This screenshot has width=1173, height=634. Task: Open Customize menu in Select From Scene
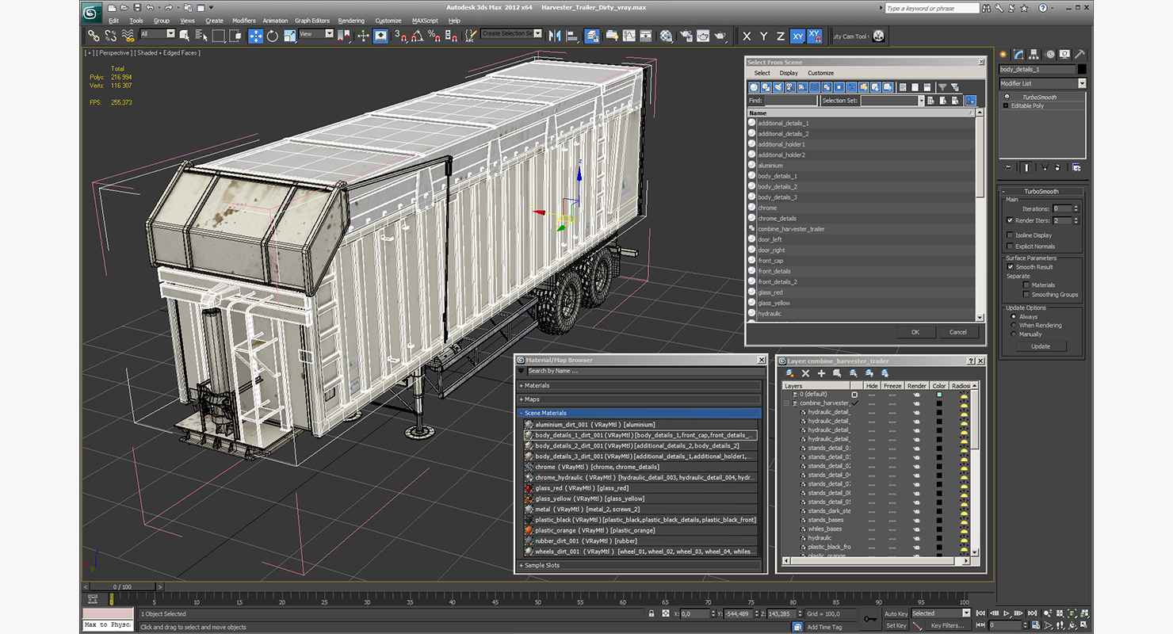pos(820,73)
